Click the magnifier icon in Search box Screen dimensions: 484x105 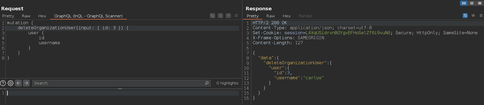[207, 83]
